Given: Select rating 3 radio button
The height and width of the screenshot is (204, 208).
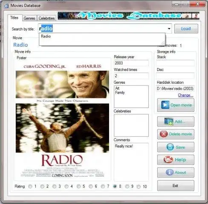Looking at the screenshot, I should [x=54, y=186].
